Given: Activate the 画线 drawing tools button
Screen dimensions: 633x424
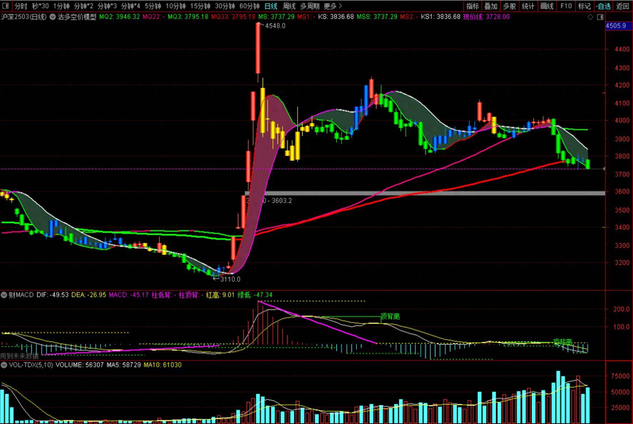Looking at the screenshot, I should (547, 6).
